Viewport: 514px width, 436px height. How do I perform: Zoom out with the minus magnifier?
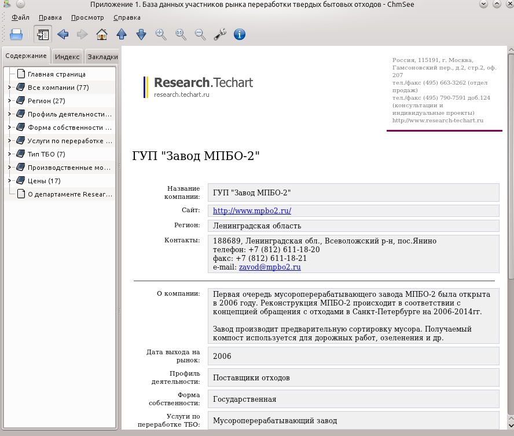tap(200, 34)
